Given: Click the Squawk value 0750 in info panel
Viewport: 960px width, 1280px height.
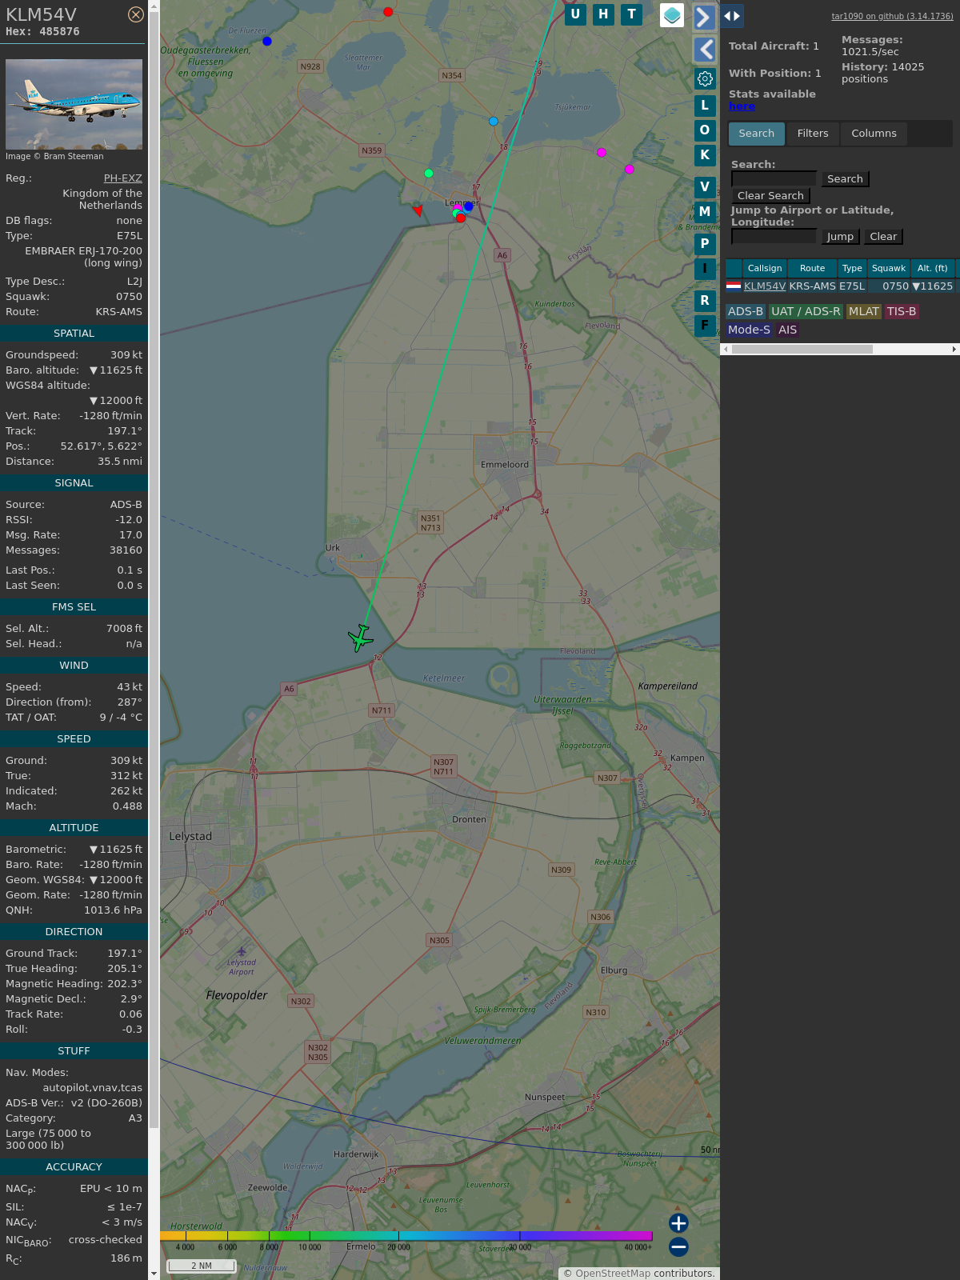Looking at the screenshot, I should click(129, 297).
